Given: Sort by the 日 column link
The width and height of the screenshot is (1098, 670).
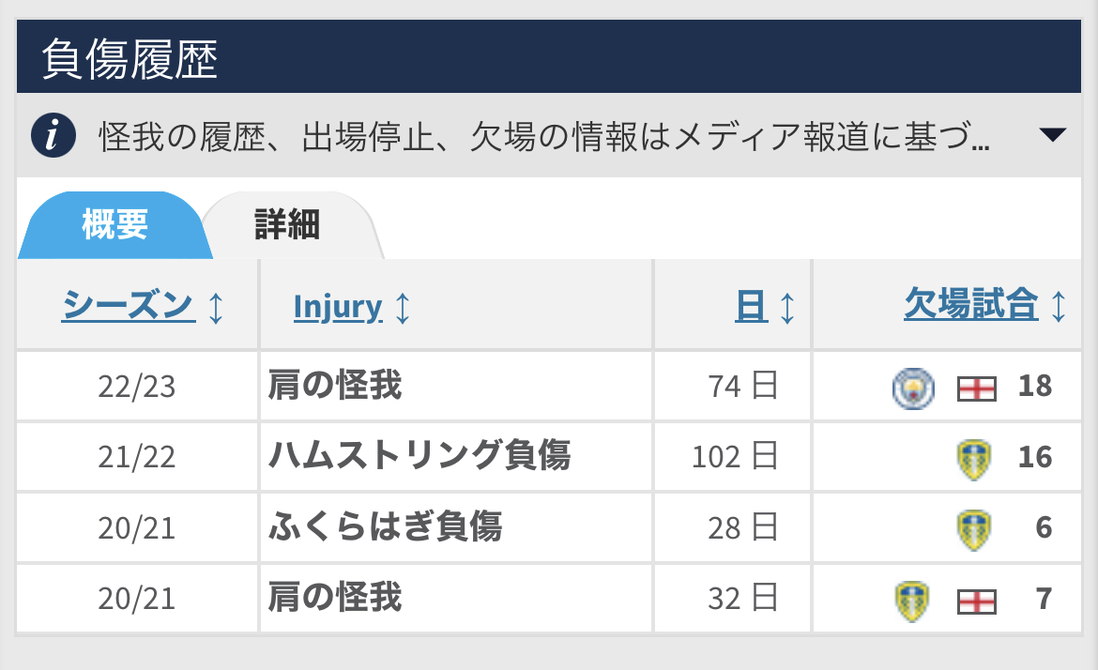Looking at the screenshot, I should [751, 306].
